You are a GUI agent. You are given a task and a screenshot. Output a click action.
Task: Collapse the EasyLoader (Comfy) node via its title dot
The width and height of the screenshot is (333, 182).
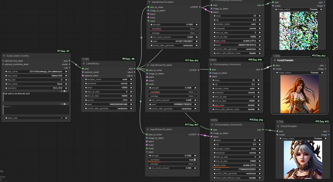click(x=4, y=56)
